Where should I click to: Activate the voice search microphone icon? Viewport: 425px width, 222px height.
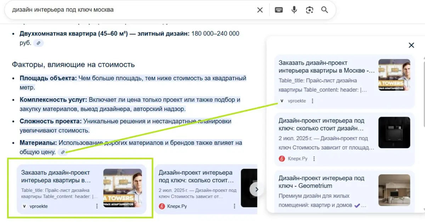(x=294, y=10)
